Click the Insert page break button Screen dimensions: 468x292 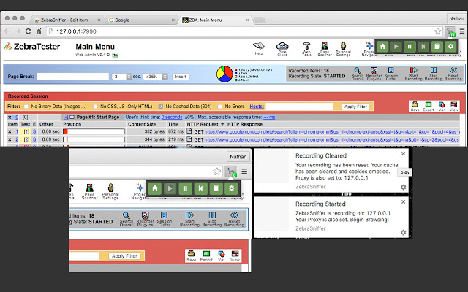click(181, 77)
